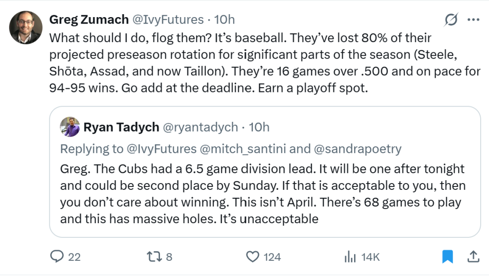Repost this tweet via retweet icon
489x277 pixels.
point(153,256)
